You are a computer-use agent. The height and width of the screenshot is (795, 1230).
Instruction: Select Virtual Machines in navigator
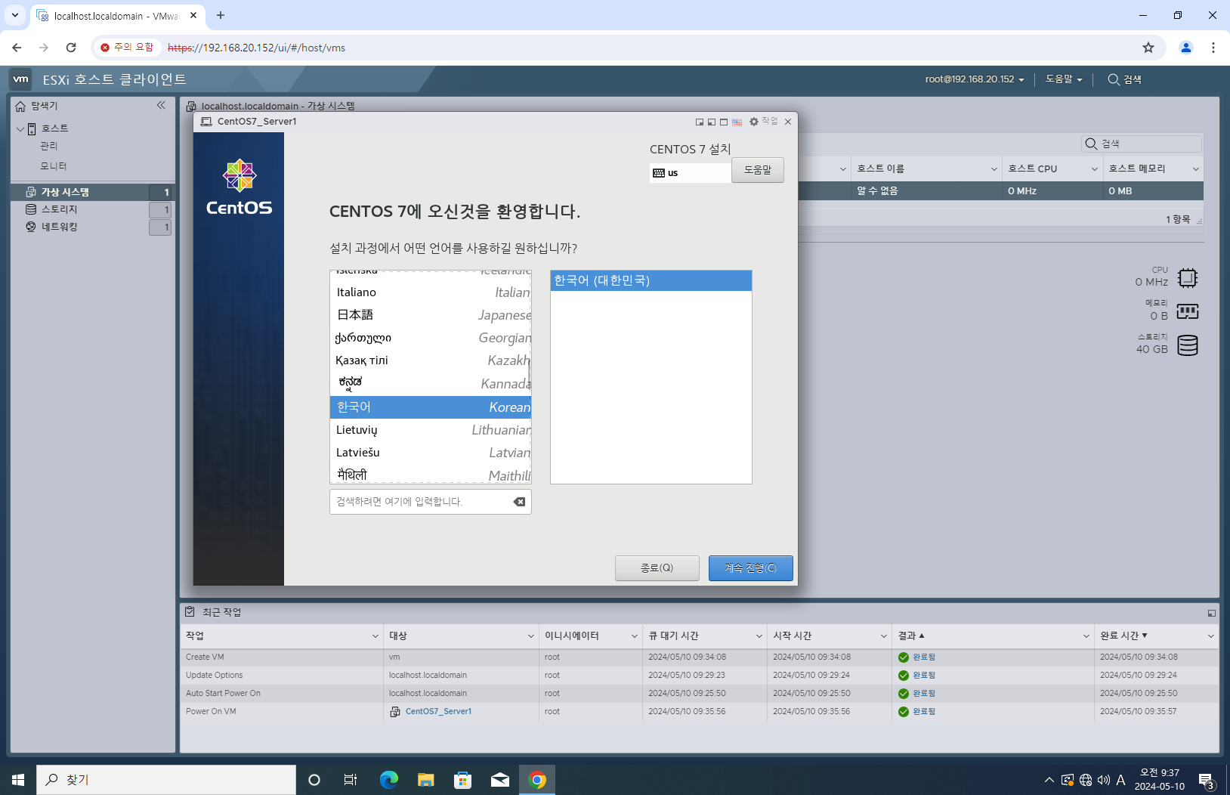click(91, 192)
